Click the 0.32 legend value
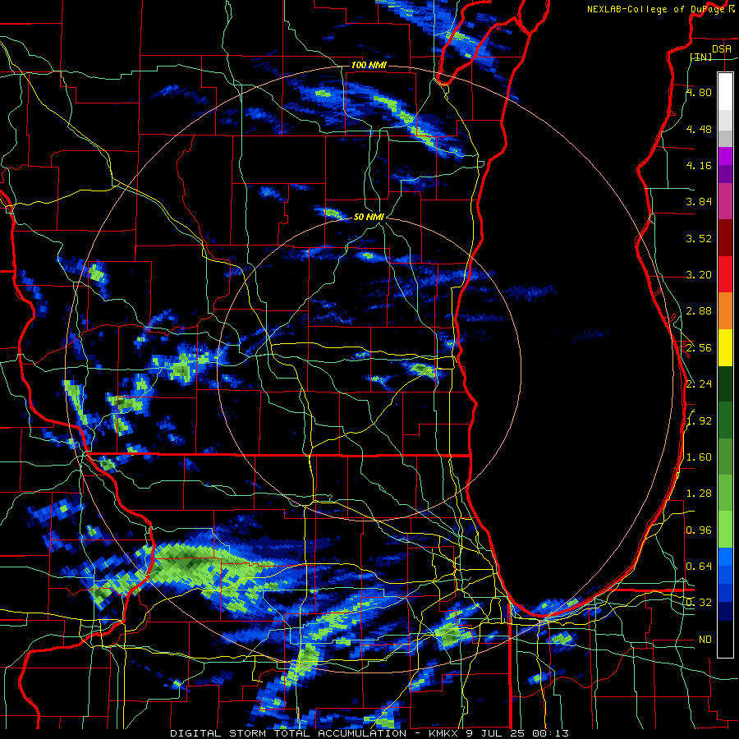Viewport: 739px width, 739px height. 699,603
